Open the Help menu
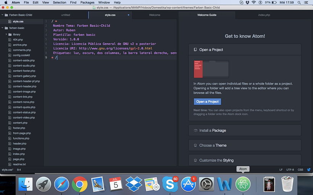This screenshot has height=195, width=313. pos(117,2)
